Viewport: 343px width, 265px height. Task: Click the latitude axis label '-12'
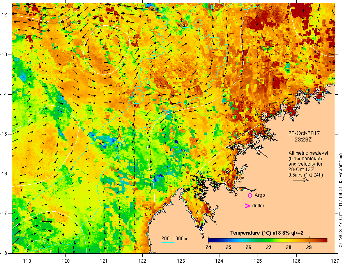(4, 15)
